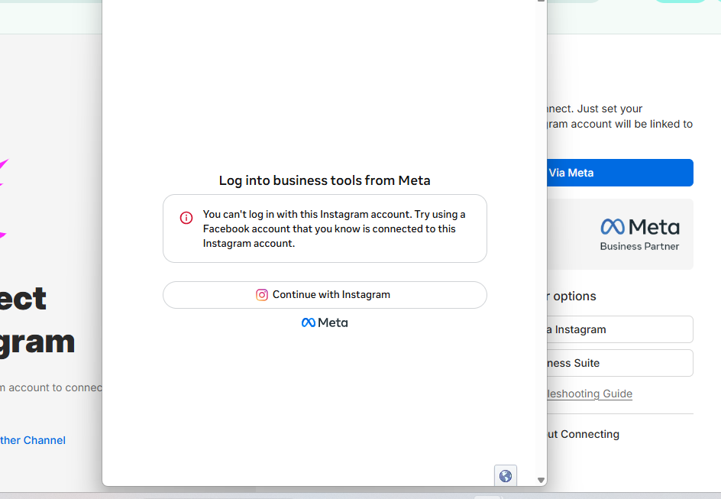Click Continue with Instagram button
Image resolution: width=721 pixels, height=499 pixels.
325,295
